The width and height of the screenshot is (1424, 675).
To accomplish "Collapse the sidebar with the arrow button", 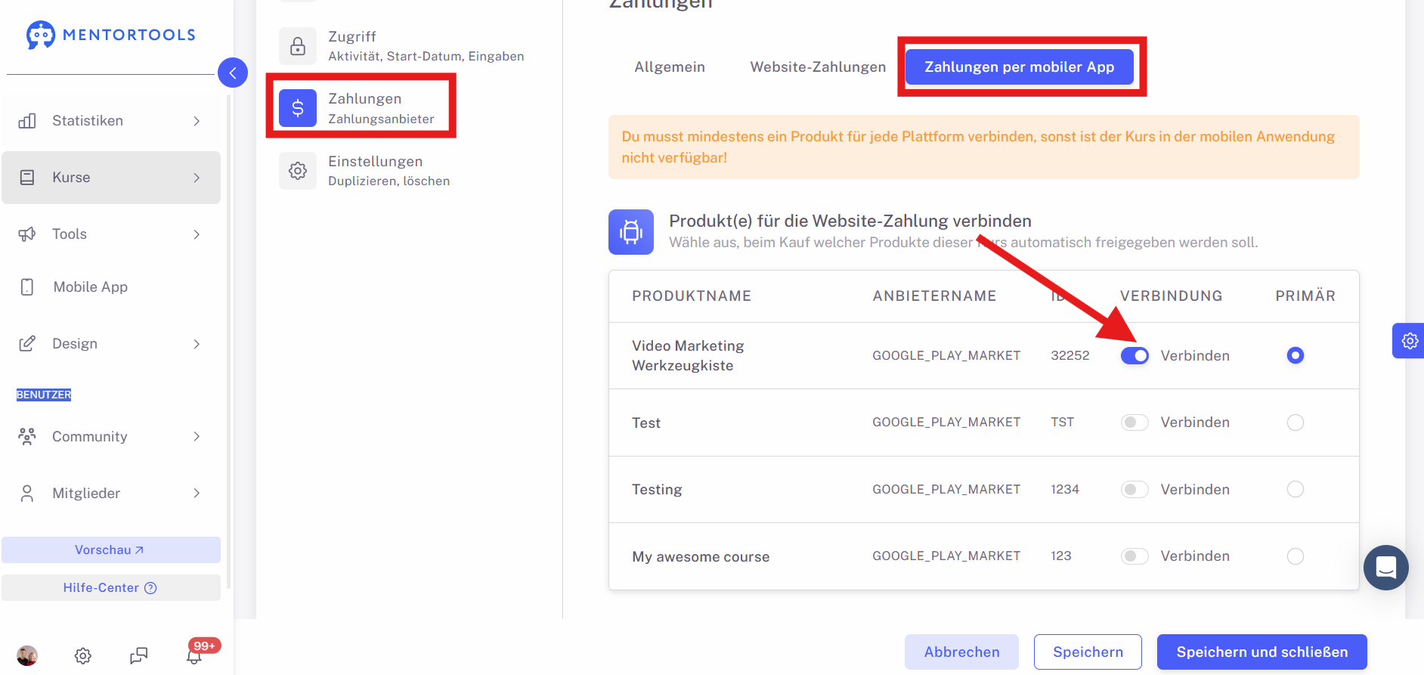I will coord(233,73).
